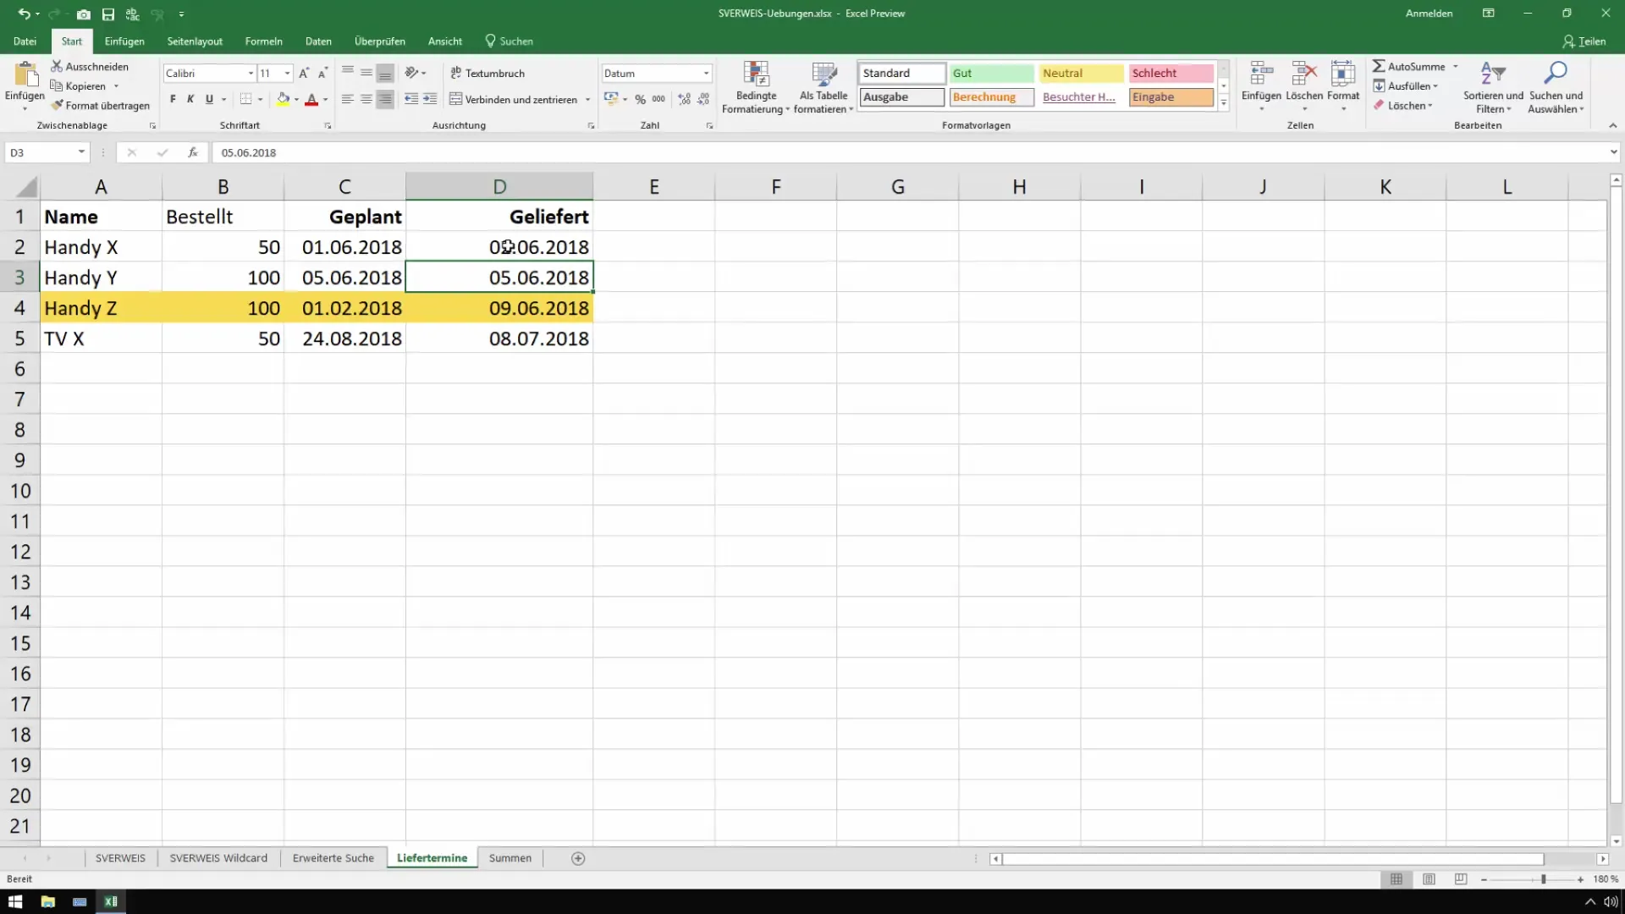Apply the Gut cell style
The image size is (1625, 914).
991,74
